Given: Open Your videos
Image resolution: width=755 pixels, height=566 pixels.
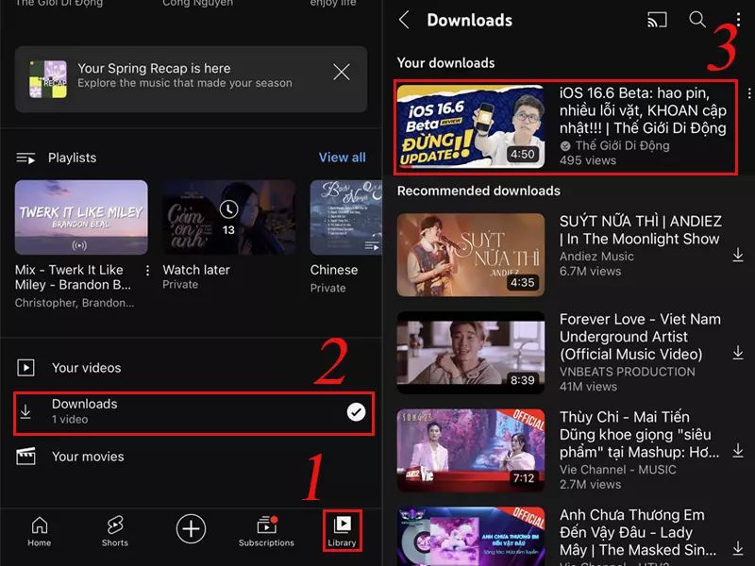Looking at the screenshot, I should click(193, 368).
